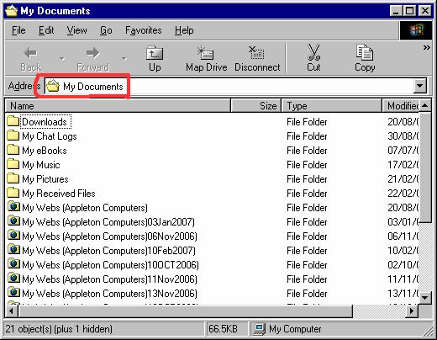Click the Windows logo throbber icon
The height and width of the screenshot is (340, 437).
click(x=416, y=30)
